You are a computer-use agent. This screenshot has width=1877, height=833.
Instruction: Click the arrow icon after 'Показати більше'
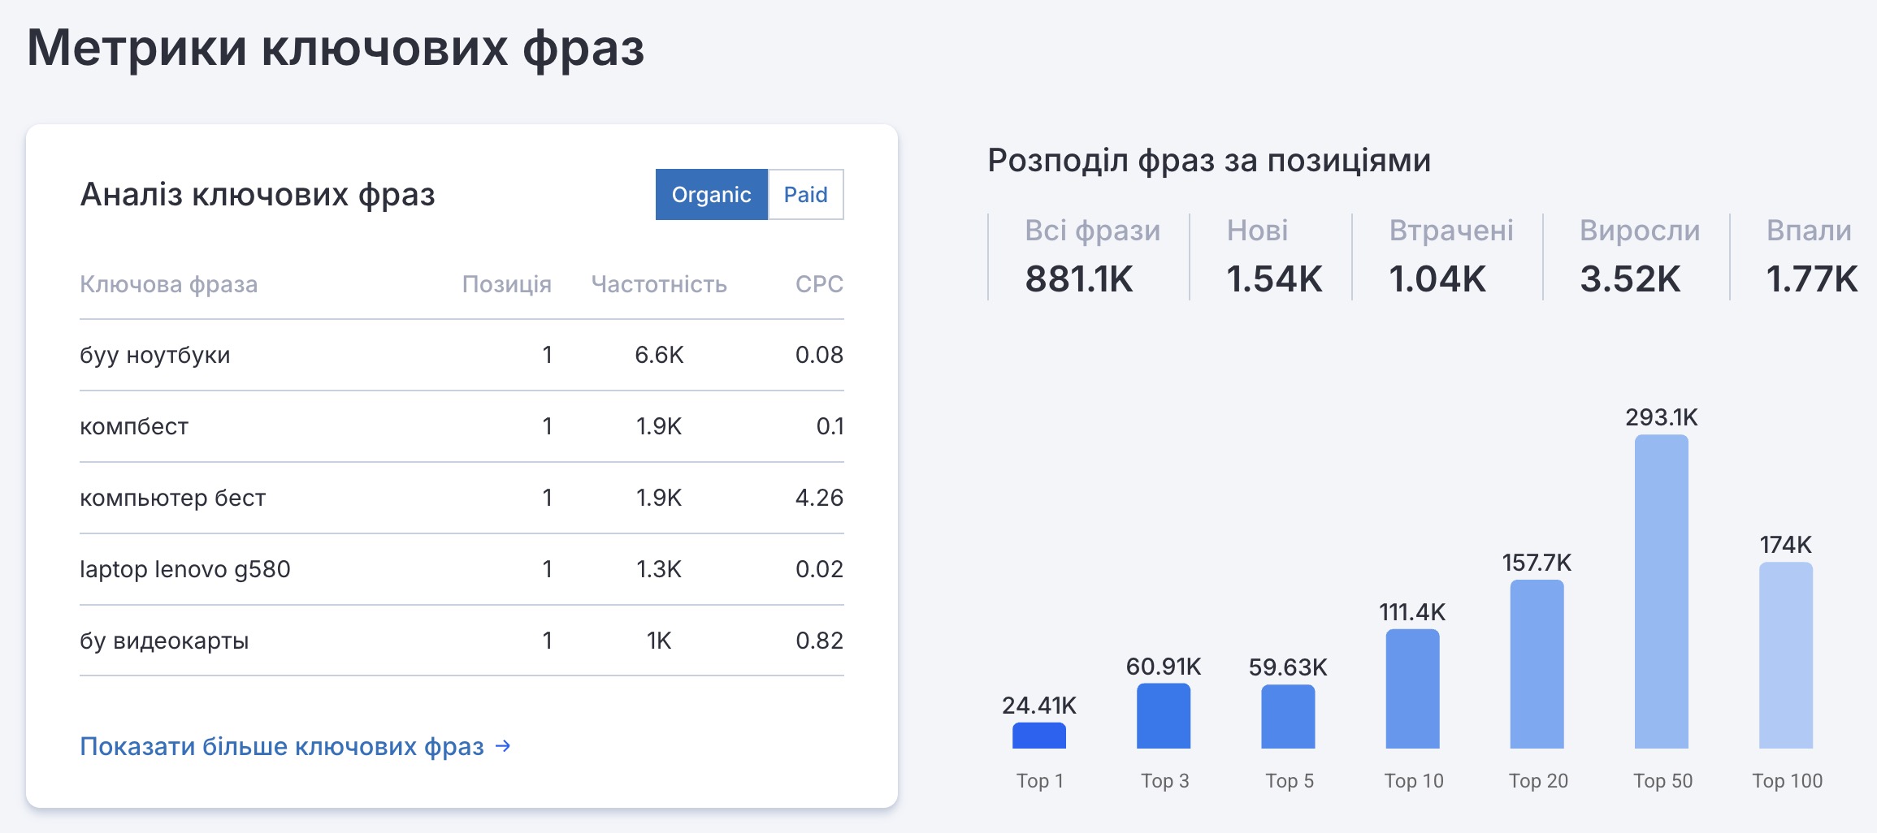(x=503, y=745)
